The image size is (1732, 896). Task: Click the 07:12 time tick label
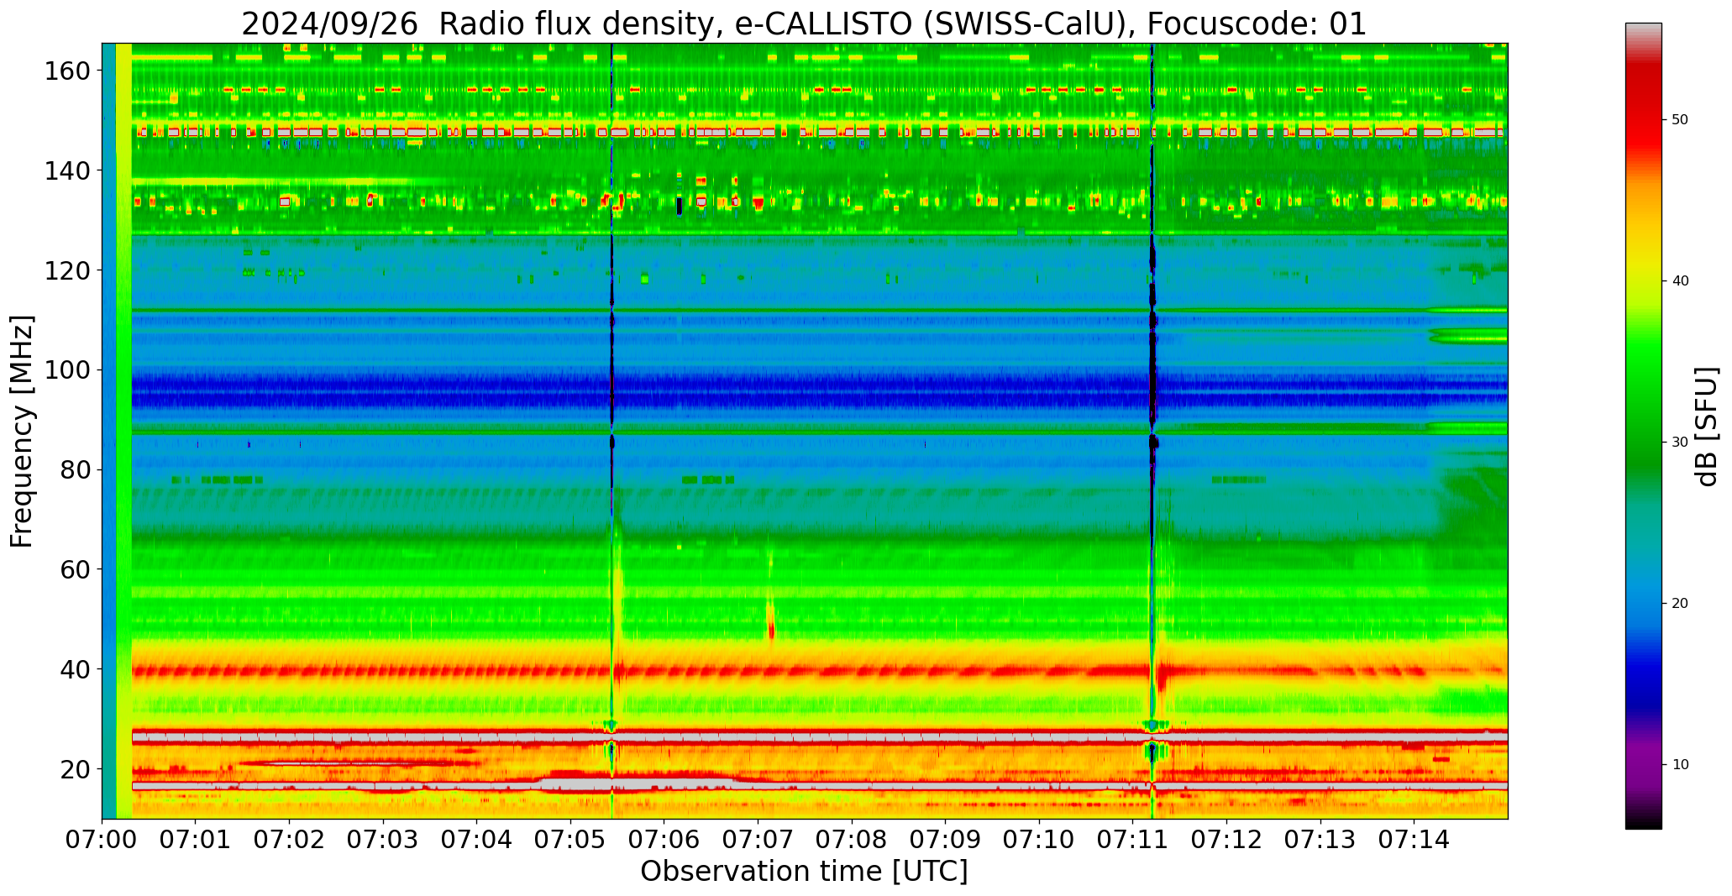1226,840
